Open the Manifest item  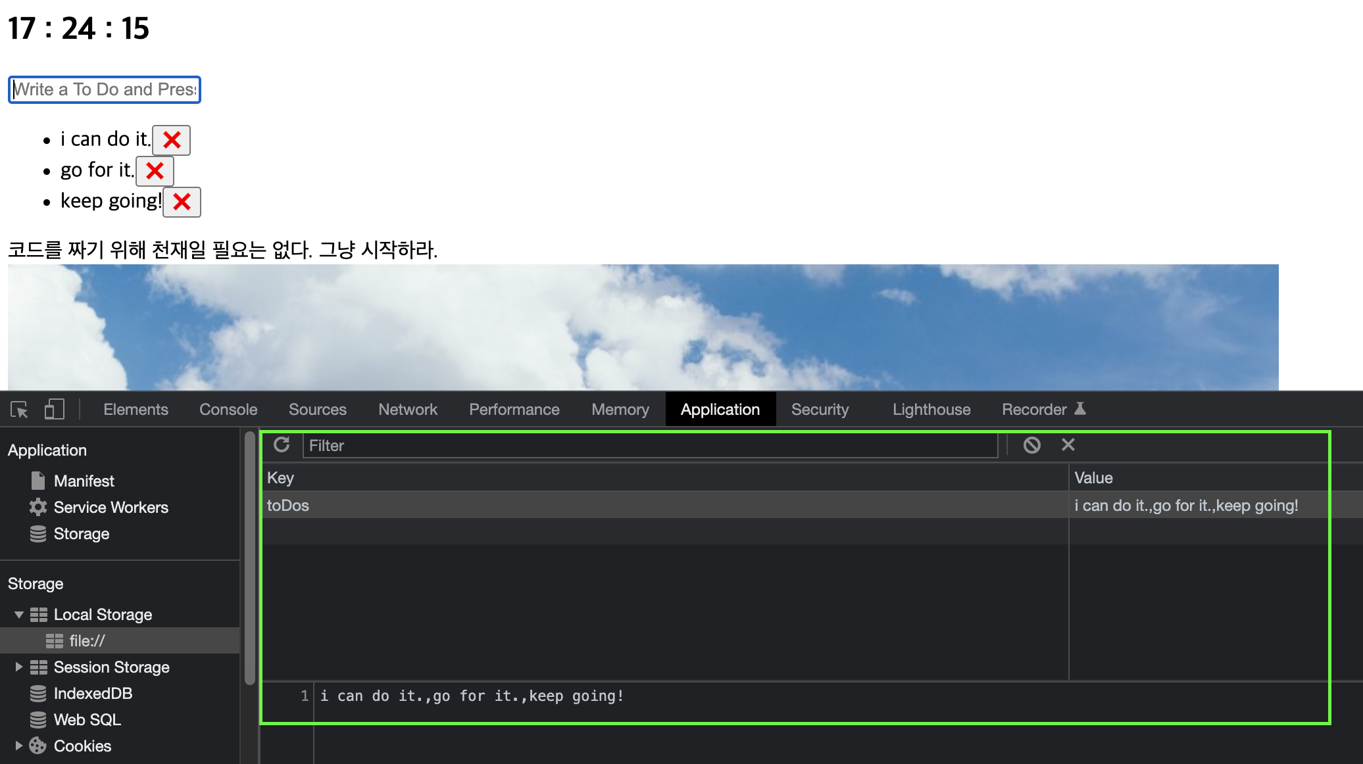(84, 481)
